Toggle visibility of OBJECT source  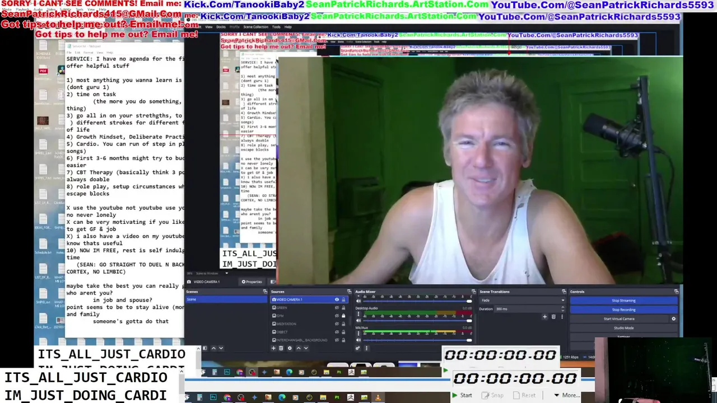337,332
